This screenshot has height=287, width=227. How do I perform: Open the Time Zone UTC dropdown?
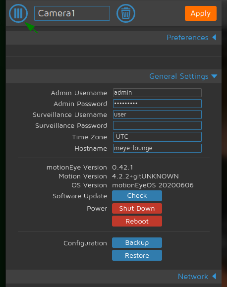click(157, 137)
